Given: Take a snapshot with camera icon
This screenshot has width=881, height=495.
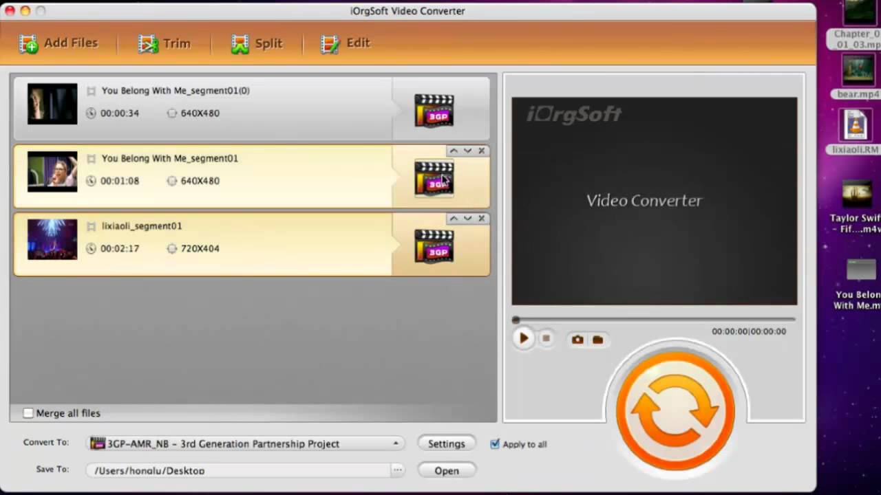Looking at the screenshot, I should coord(577,340).
